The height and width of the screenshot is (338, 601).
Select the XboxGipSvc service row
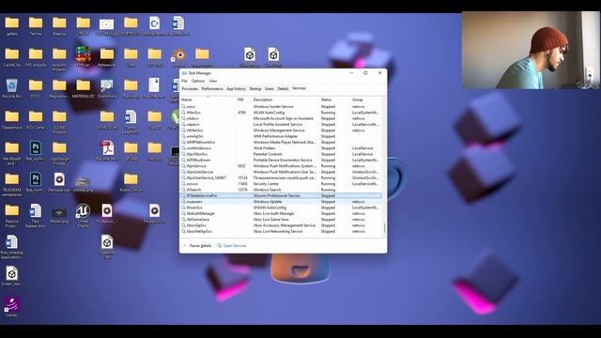[282, 225]
